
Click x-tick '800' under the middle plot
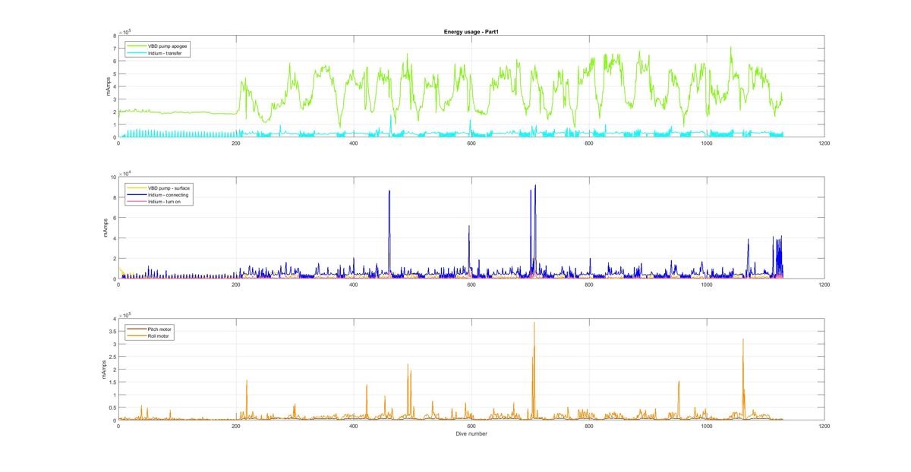pyautogui.click(x=589, y=284)
